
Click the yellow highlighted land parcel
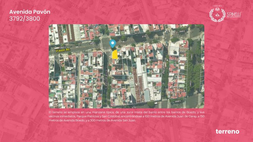click(x=115, y=55)
